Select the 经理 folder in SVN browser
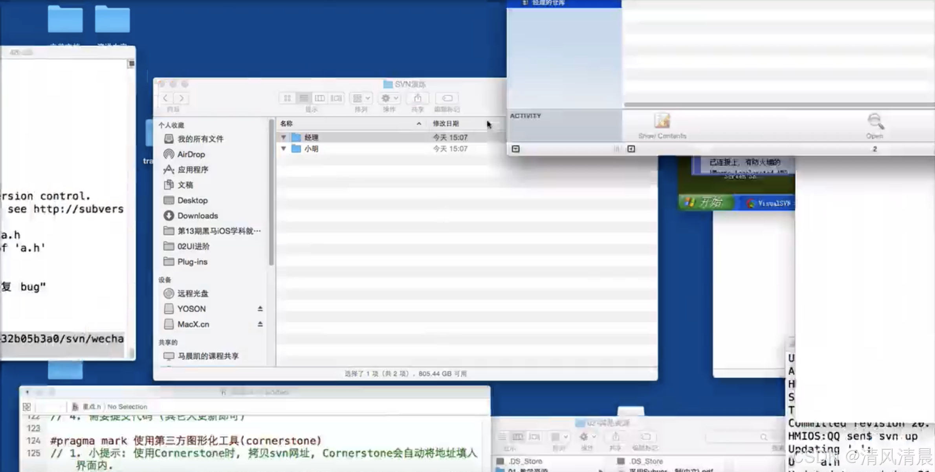This screenshot has height=472, width=935. coord(311,137)
